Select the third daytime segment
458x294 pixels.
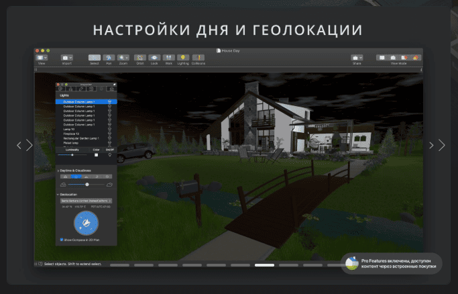(x=86, y=177)
